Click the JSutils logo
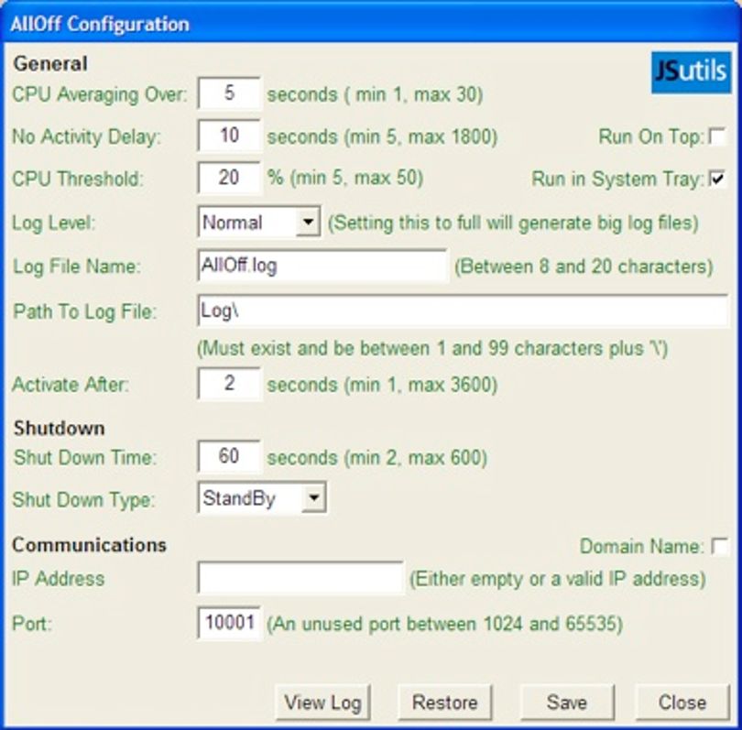The height and width of the screenshot is (730, 742). tap(691, 72)
